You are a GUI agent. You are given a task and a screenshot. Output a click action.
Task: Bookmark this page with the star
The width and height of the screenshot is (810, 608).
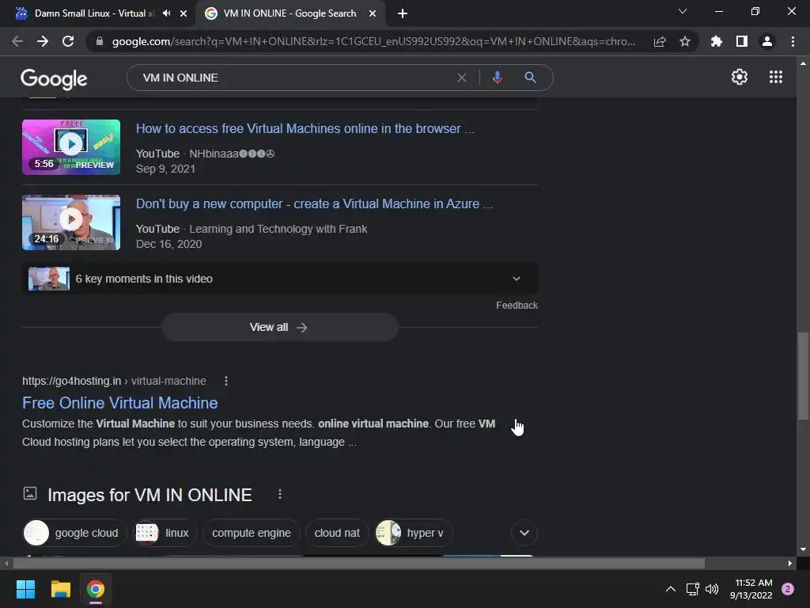[685, 41]
